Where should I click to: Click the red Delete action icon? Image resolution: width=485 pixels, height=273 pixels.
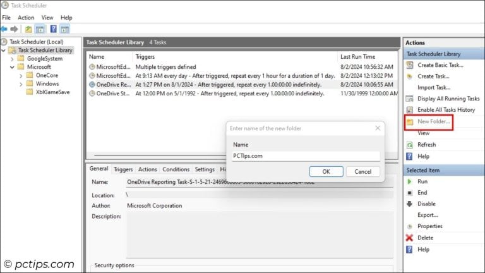click(410, 238)
